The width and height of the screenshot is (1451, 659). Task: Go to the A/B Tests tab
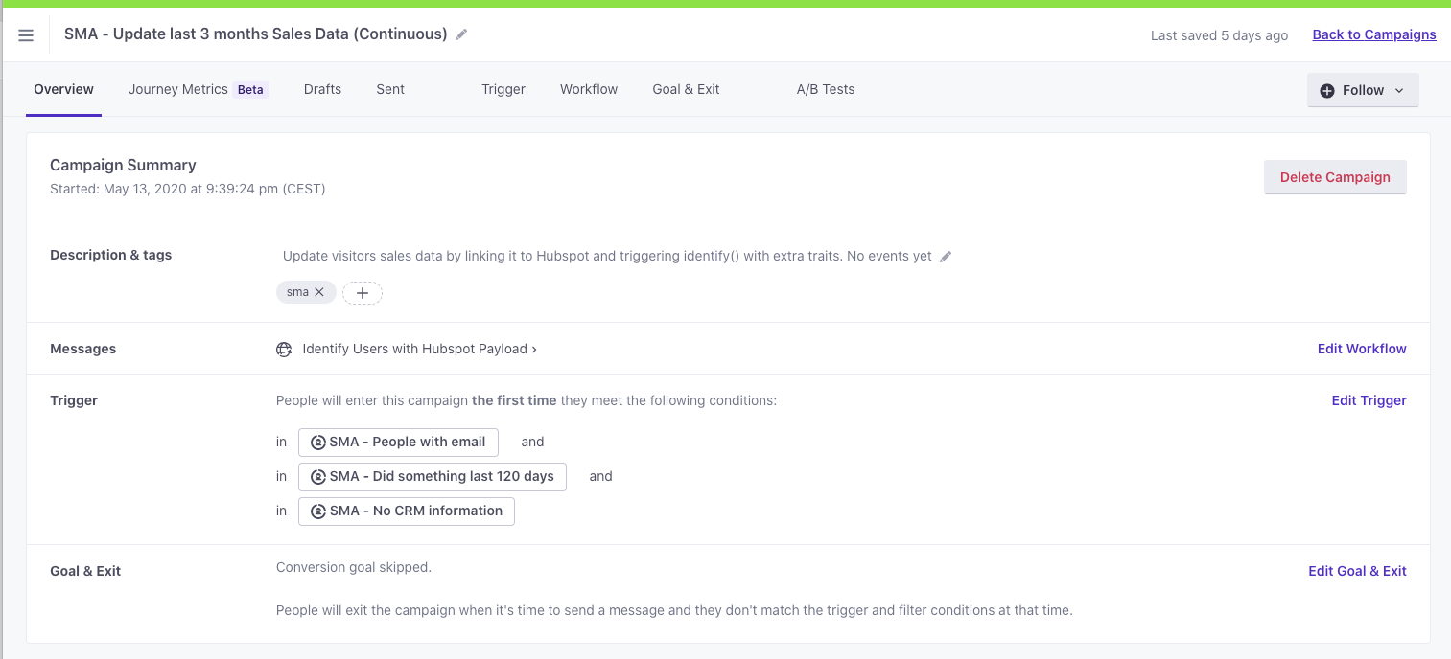coord(826,89)
